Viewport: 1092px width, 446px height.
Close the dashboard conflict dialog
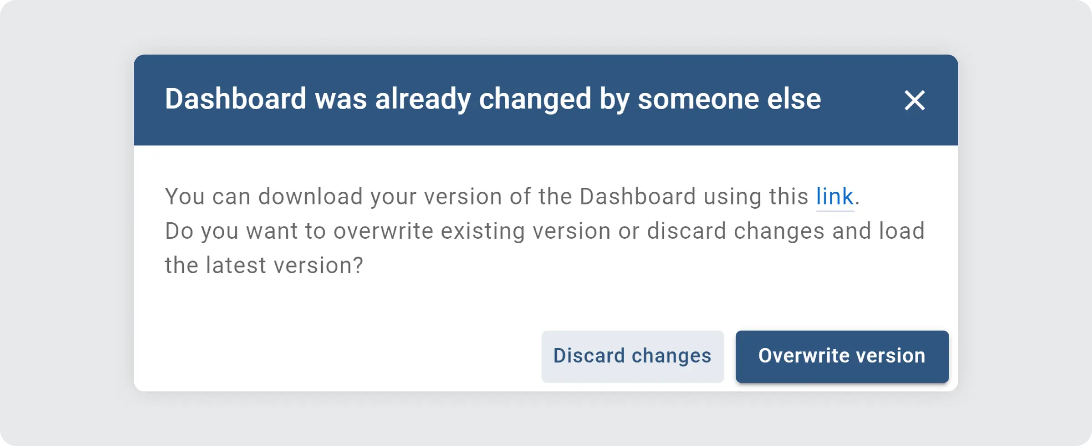(x=914, y=100)
